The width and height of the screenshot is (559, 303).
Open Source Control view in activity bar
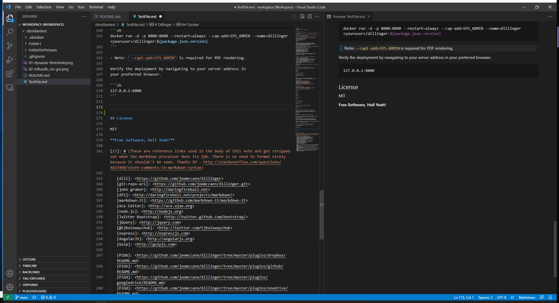click(x=10, y=46)
